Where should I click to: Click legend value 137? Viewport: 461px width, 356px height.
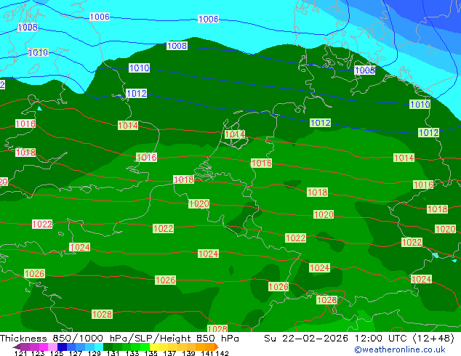point(169,353)
